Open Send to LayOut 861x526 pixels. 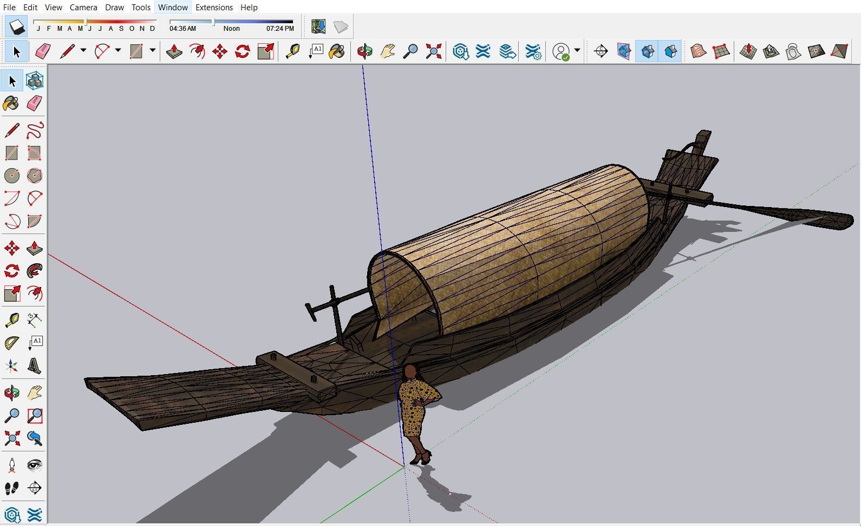(507, 51)
